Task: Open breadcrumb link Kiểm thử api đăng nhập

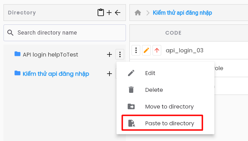Action: coord(182,13)
